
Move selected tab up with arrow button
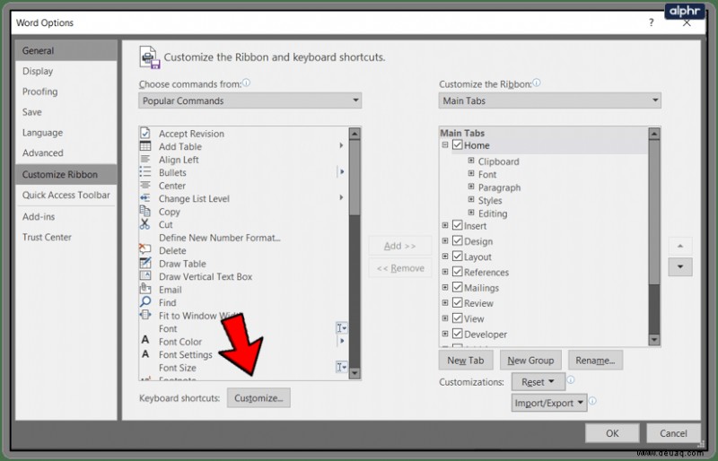(680, 247)
